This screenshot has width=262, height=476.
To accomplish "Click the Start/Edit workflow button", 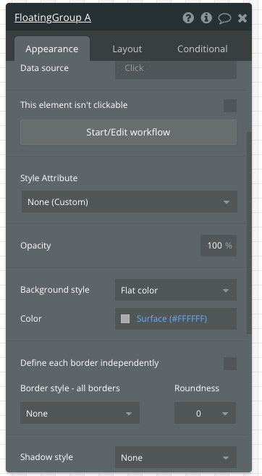I will [x=128, y=132].
